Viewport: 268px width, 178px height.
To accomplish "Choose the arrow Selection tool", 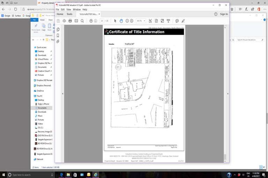I will (x=115, y=21).
